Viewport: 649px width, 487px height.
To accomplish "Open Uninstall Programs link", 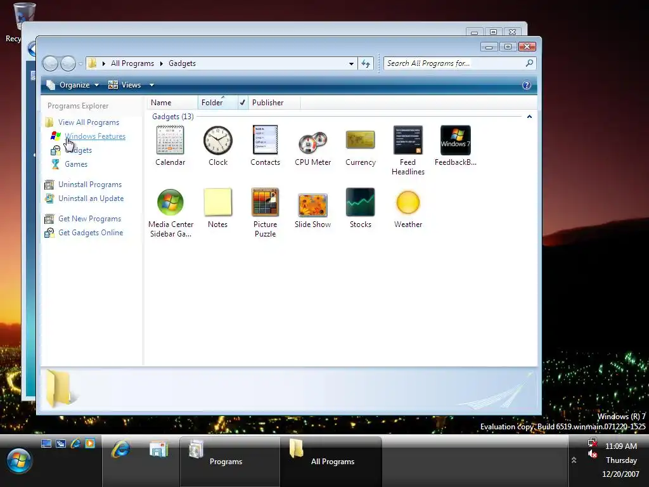I will [x=90, y=185].
